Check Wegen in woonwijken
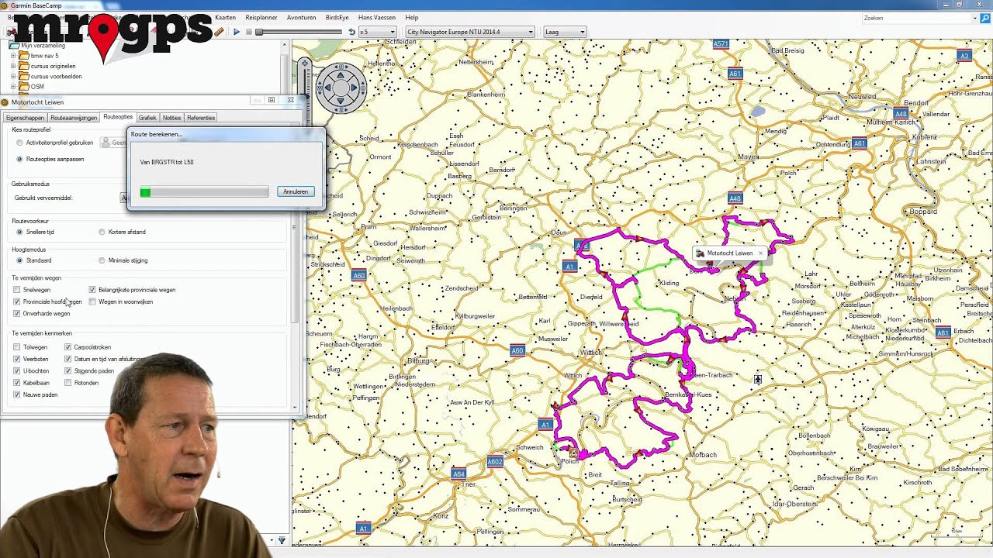This screenshot has height=558, width=993. 92,301
